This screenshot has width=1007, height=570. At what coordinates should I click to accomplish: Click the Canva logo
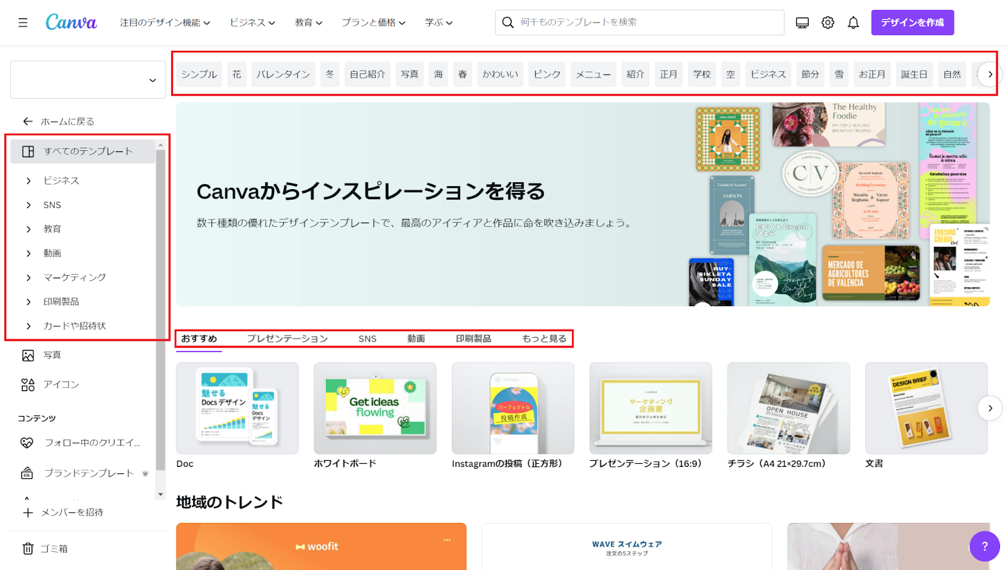pyautogui.click(x=71, y=23)
